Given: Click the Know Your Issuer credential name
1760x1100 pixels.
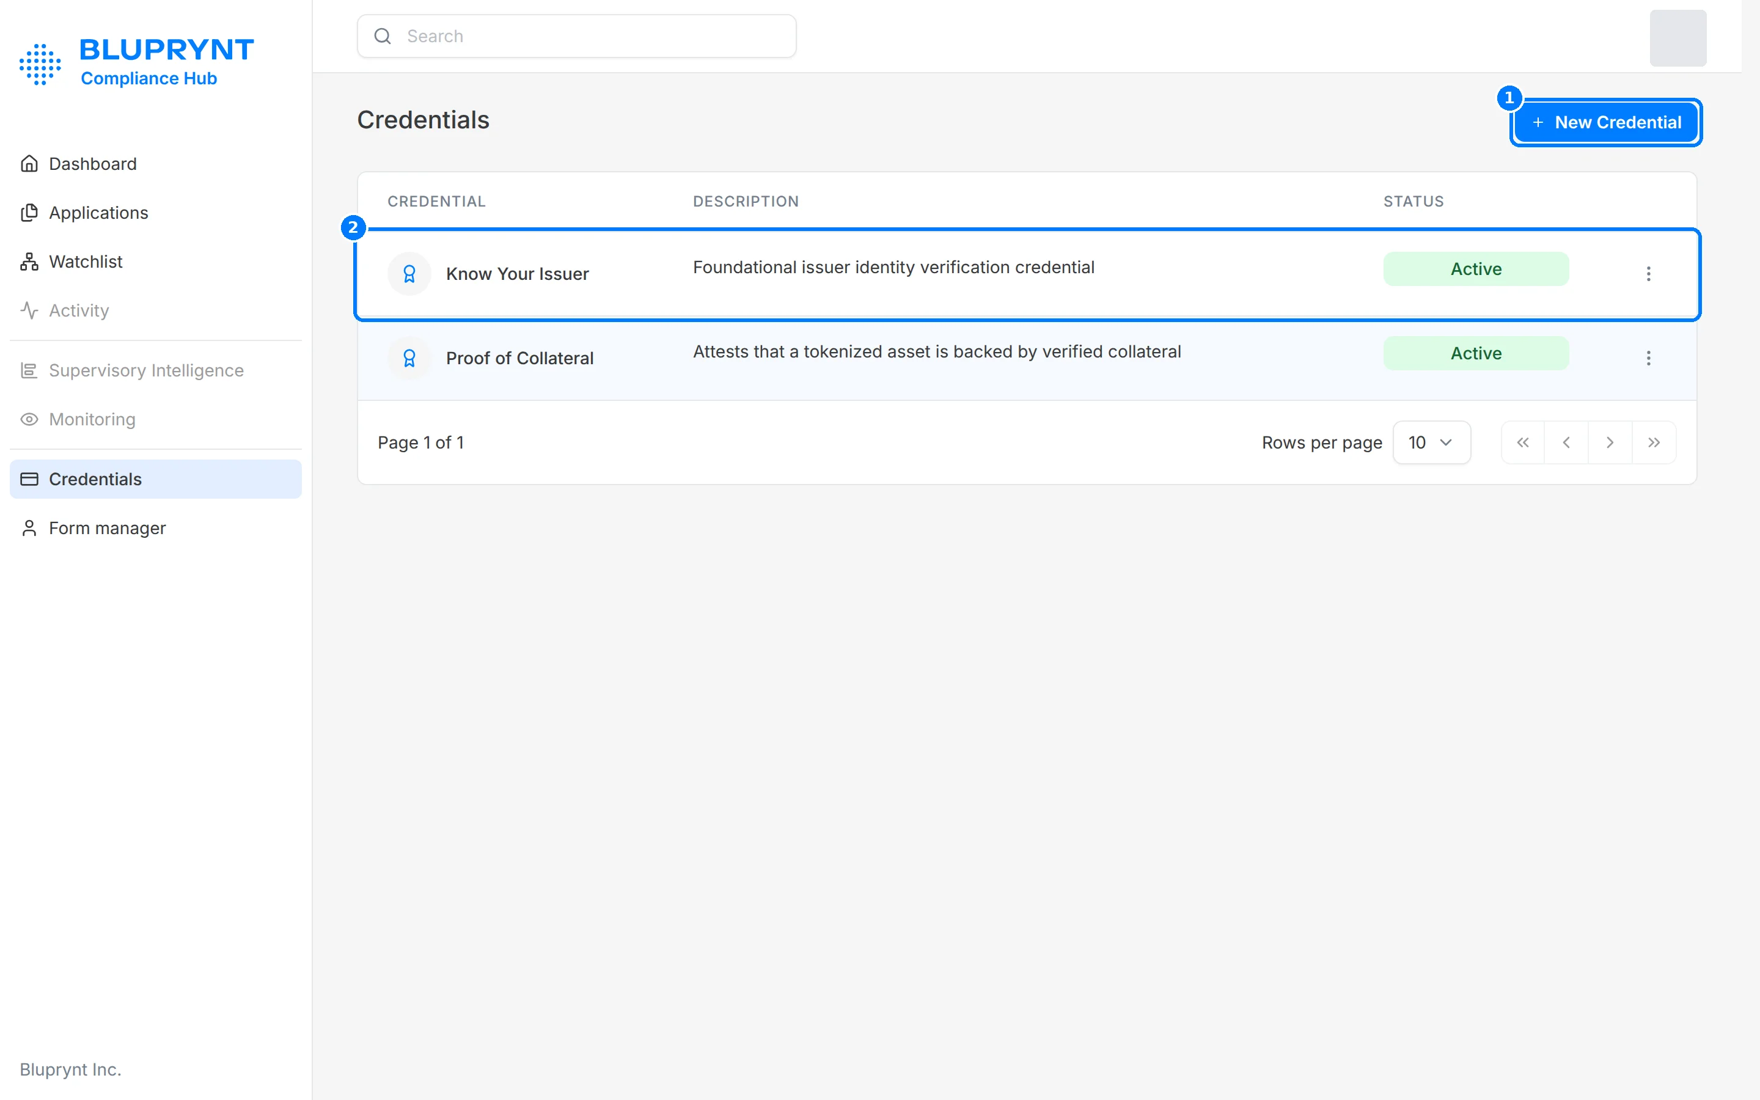Looking at the screenshot, I should pyautogui.click(x=517, y=274).
